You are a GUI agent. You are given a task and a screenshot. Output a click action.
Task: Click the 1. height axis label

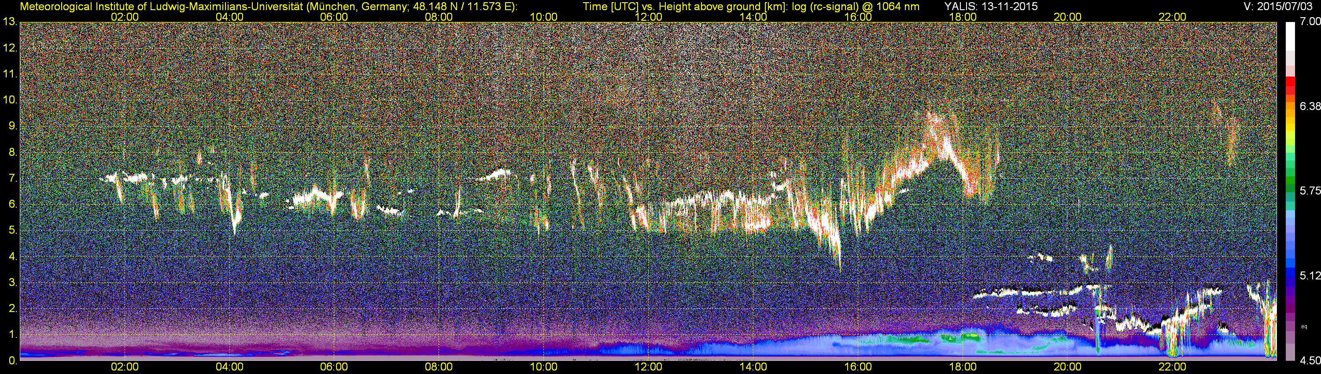coord(12,335)
